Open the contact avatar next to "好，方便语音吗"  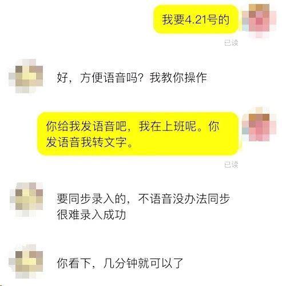(x=26, y=76)
